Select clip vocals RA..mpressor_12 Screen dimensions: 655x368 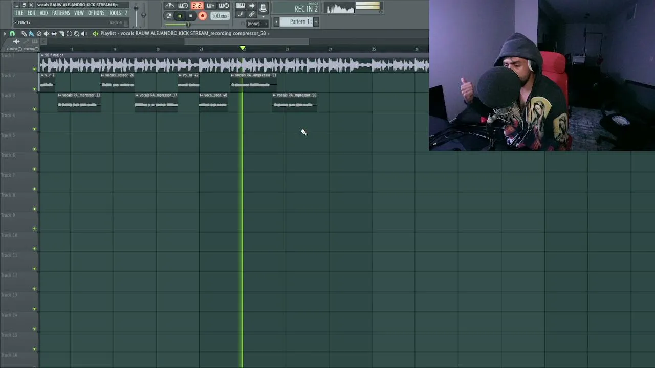point(79,102)
